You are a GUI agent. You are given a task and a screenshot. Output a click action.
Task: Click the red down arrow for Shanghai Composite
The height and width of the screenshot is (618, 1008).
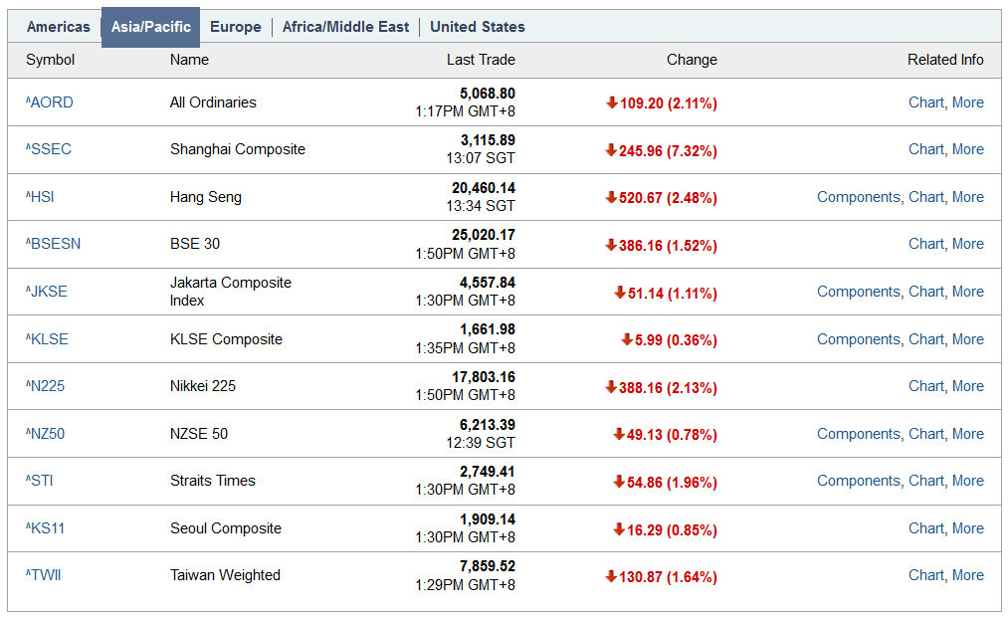click(611, 150)
